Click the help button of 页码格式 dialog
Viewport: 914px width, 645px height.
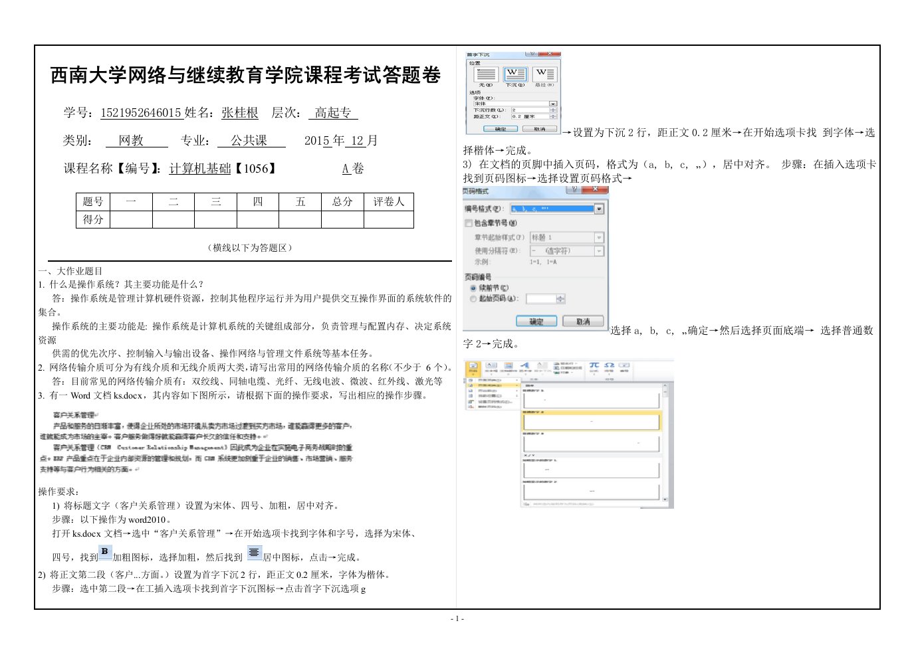point(574,189)
